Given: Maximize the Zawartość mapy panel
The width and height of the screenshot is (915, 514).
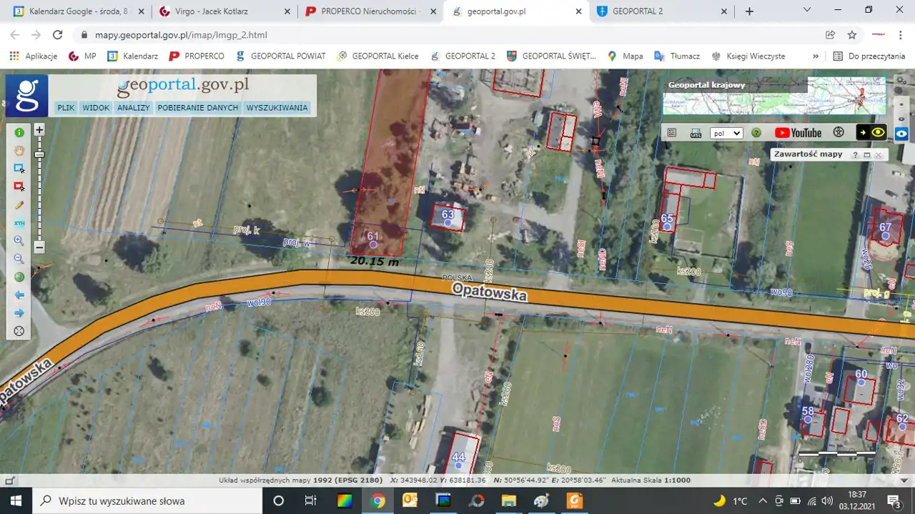Looking at the screenshot, I should coord(867,154).
